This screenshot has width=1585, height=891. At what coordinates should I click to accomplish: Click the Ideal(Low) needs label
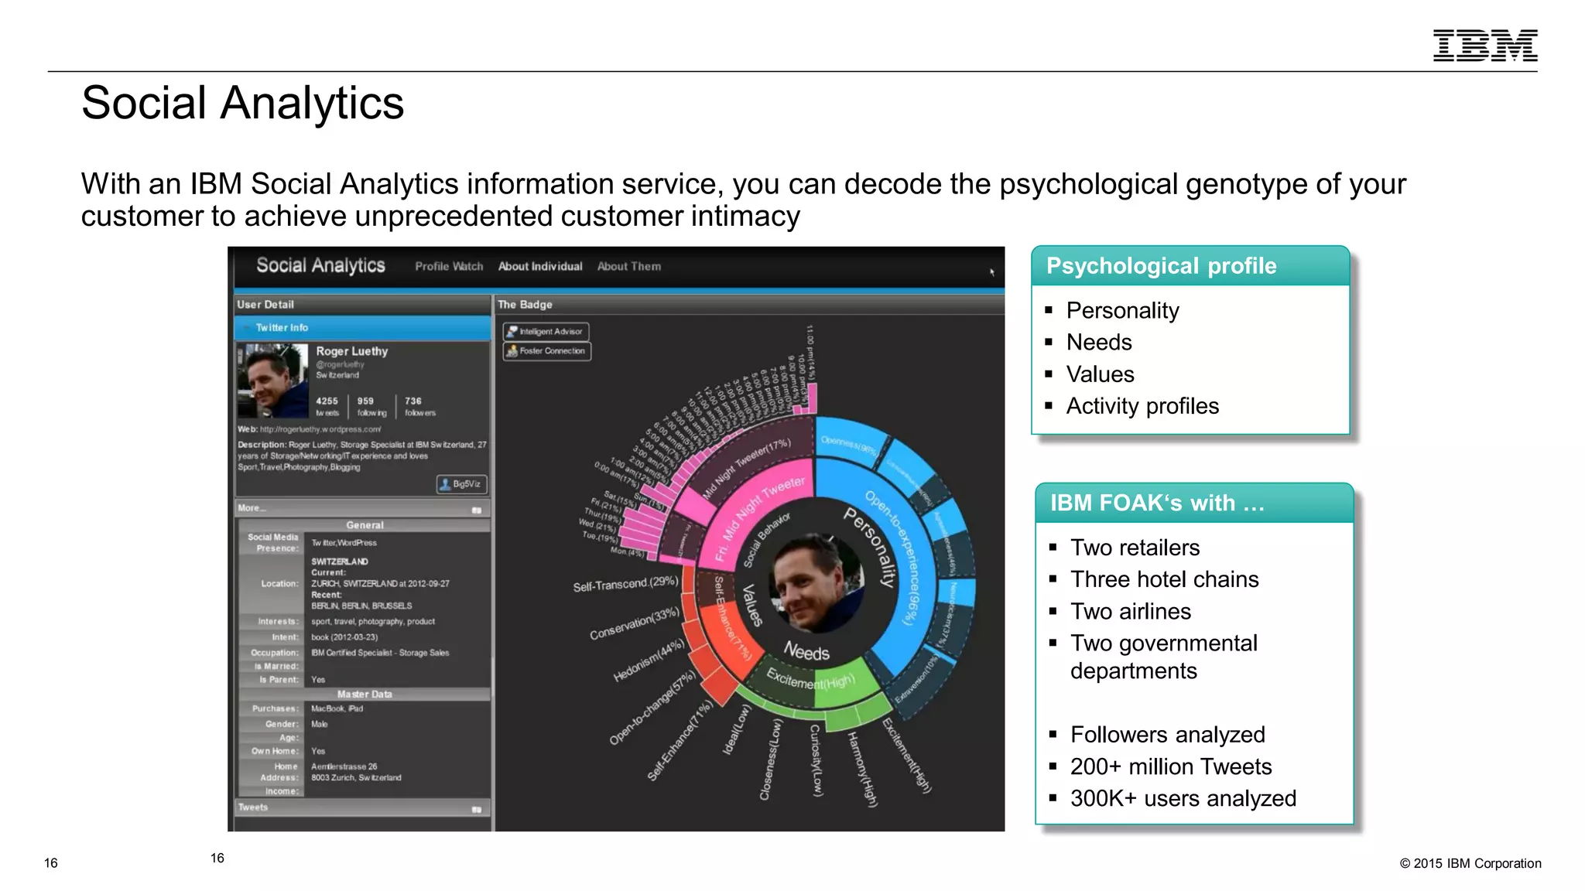737,729
